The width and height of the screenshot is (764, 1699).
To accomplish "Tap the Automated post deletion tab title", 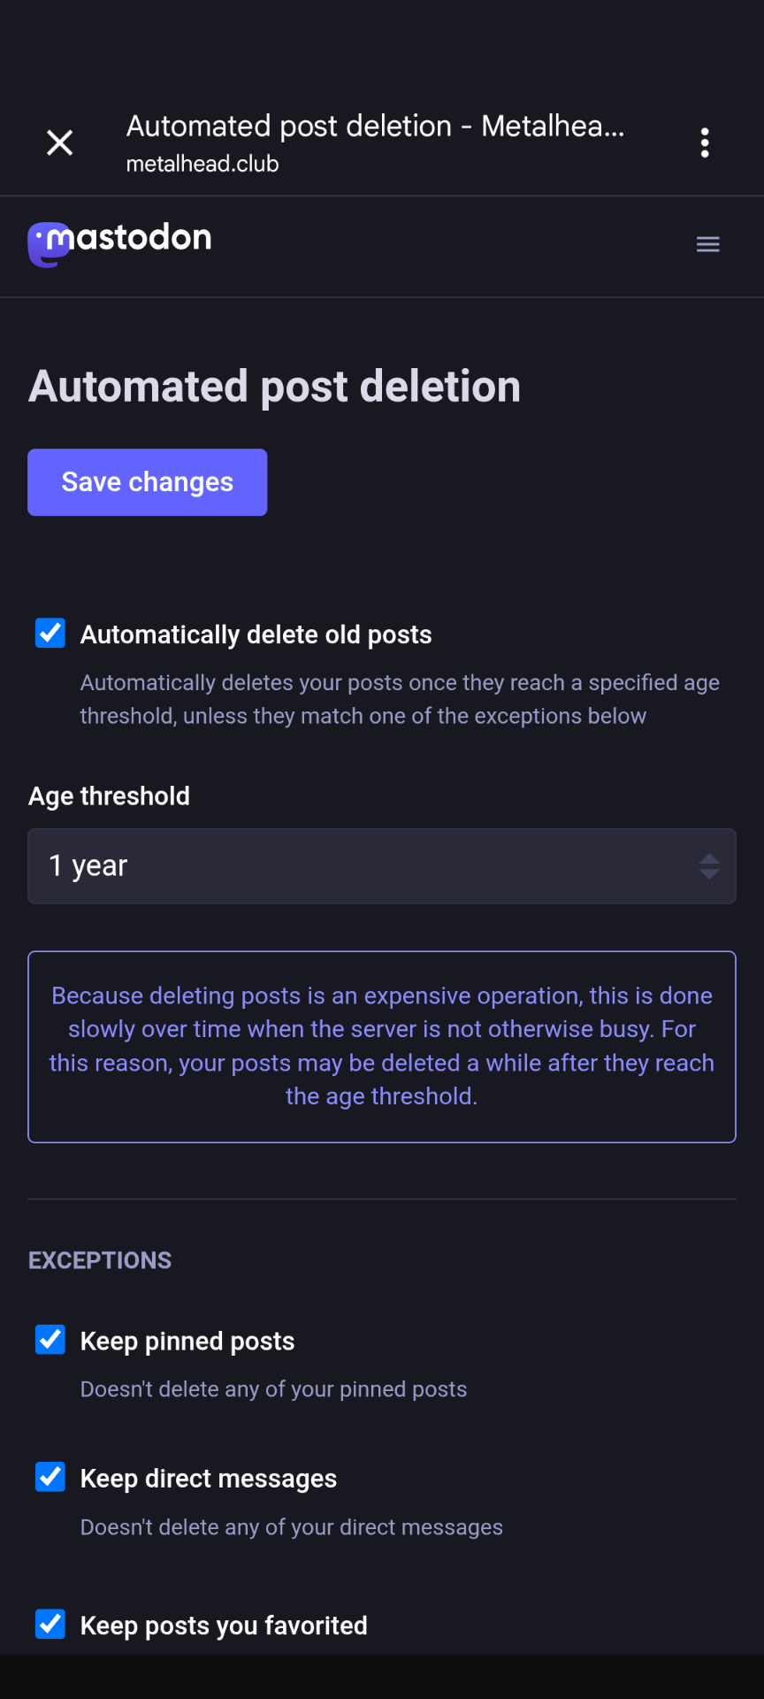I will tap(375, 127).
